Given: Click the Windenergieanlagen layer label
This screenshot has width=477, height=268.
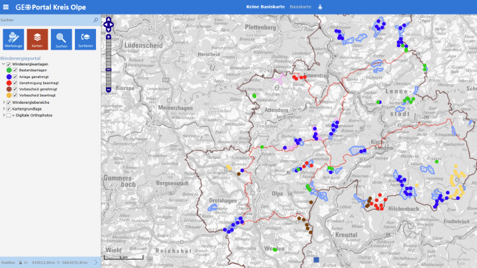Looking at the screenshot, I should point(30,64).
